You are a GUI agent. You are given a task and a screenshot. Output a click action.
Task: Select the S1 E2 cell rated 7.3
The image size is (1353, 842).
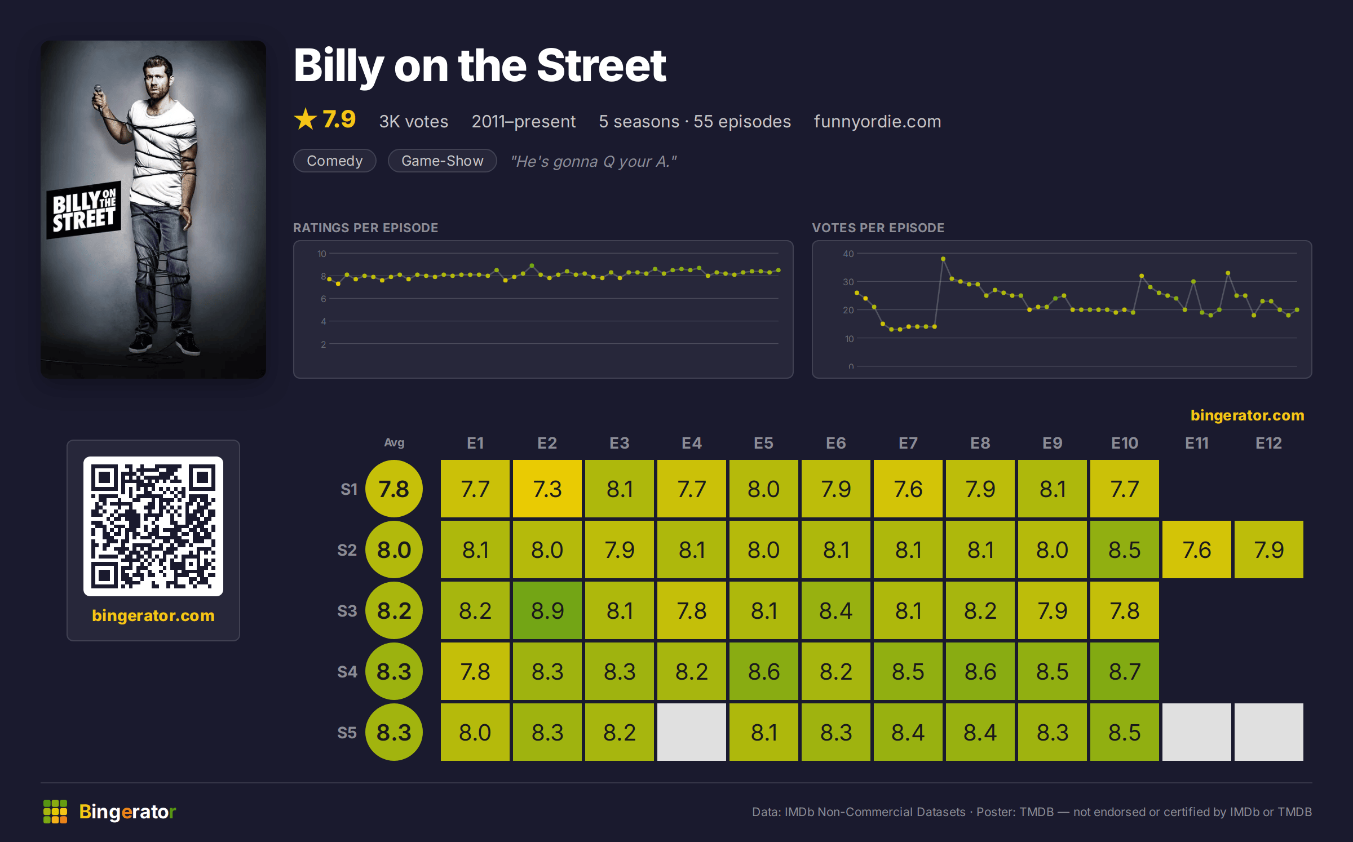click(x=547, y=489)
